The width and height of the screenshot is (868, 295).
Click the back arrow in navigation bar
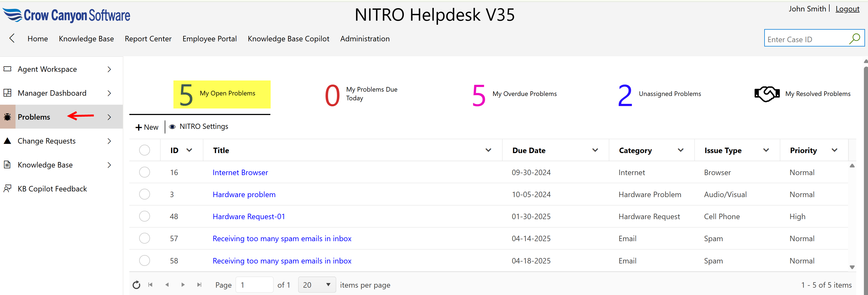click(12, 38)
